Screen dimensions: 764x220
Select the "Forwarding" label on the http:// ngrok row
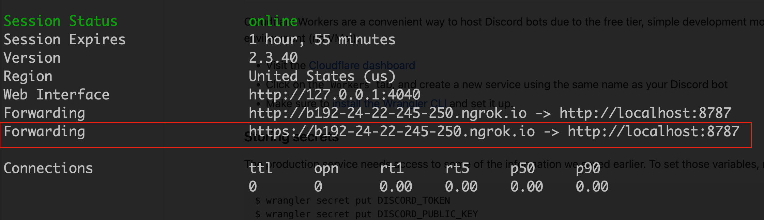(x=44, y=113)
